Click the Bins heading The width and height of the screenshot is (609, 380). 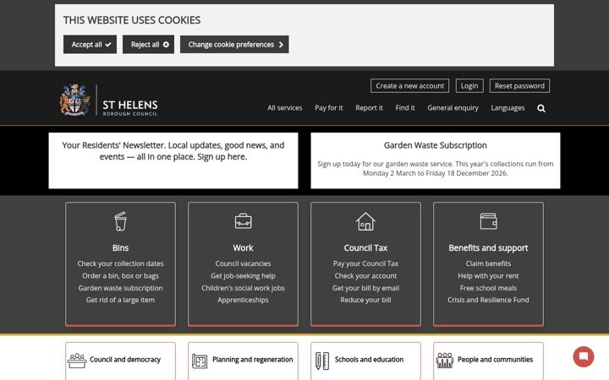coord(120,247)
